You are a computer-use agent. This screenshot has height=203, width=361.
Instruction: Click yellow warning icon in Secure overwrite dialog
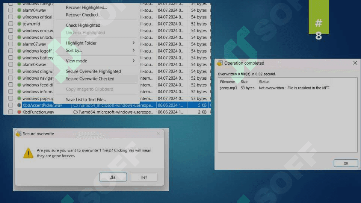pyautogui.click(x=28, y=153)
